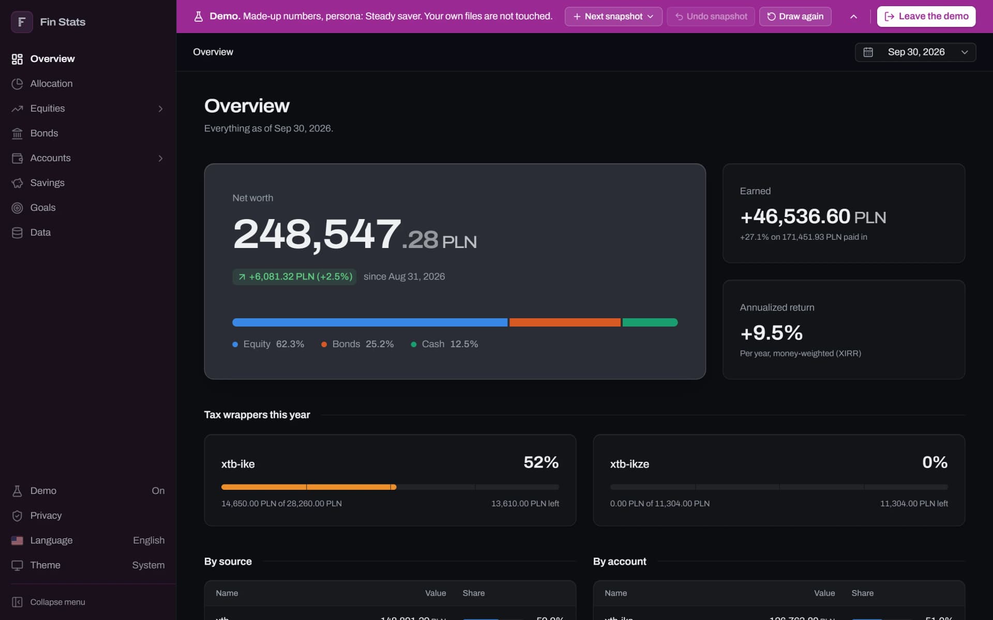Open the Next snapshot dropdown
The image size is (993, 620).
[613, 17]
